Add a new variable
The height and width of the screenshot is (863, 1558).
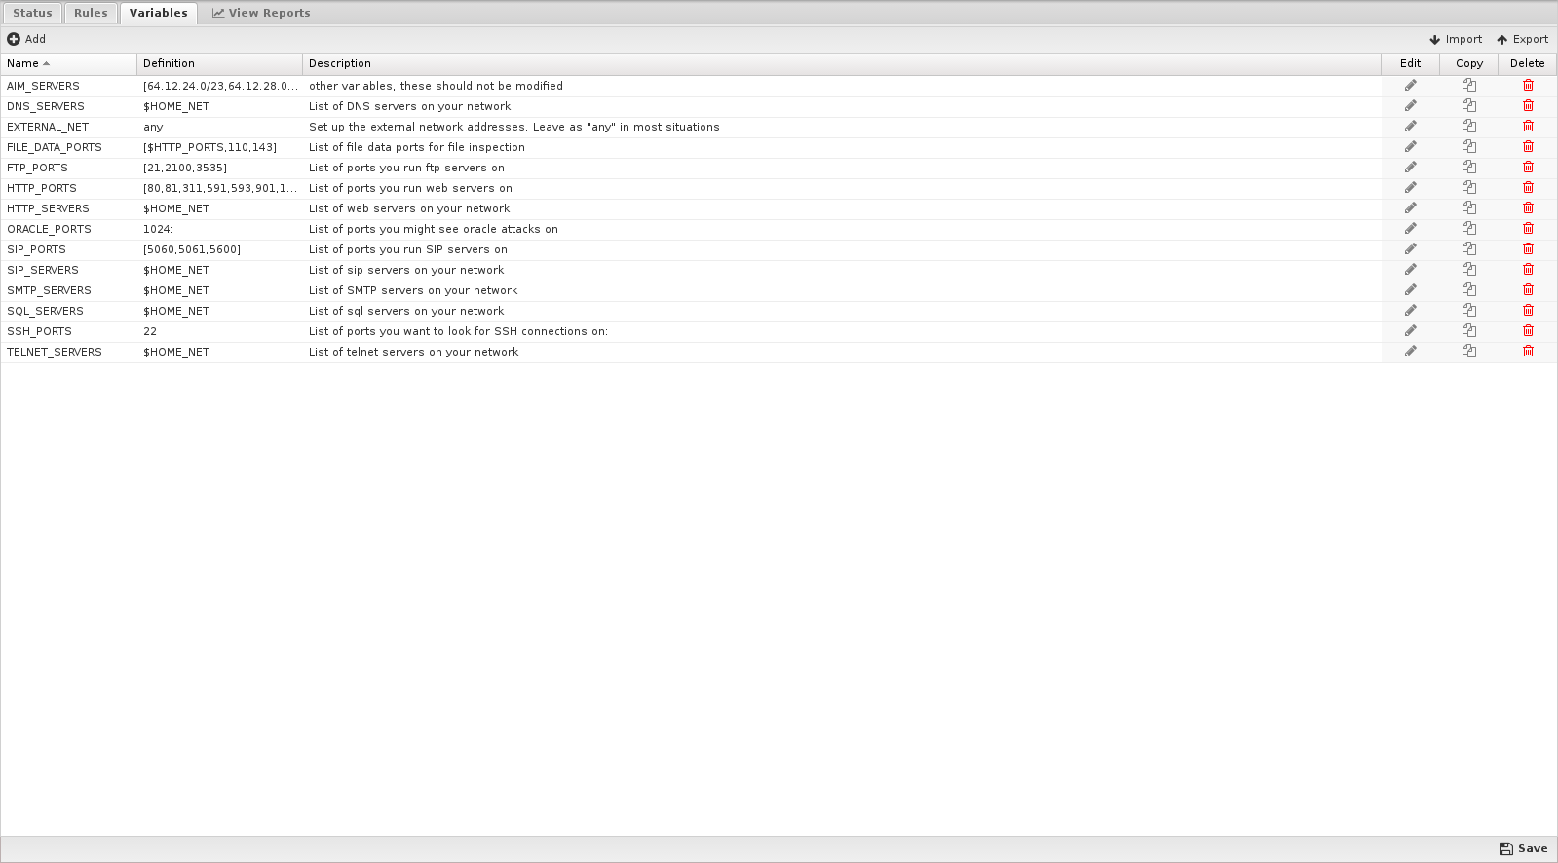tap(26, 39)
